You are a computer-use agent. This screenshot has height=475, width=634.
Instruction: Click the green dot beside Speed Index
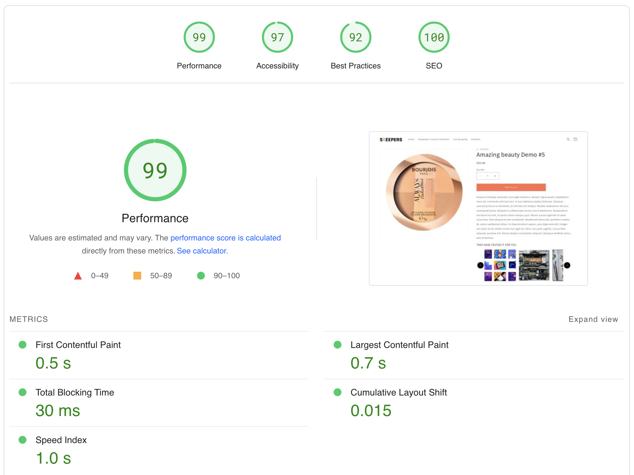tap(23, 440)
